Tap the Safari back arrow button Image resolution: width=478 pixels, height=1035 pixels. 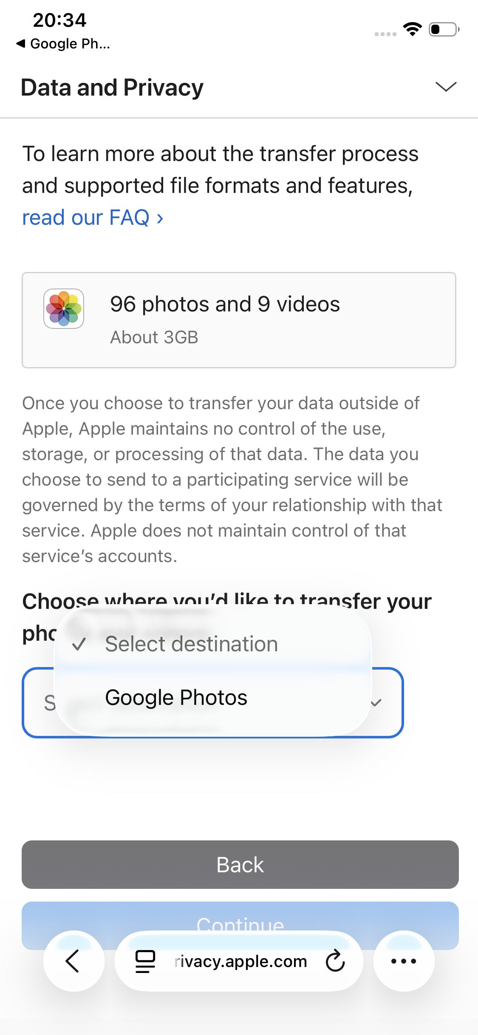coord(73,961)
